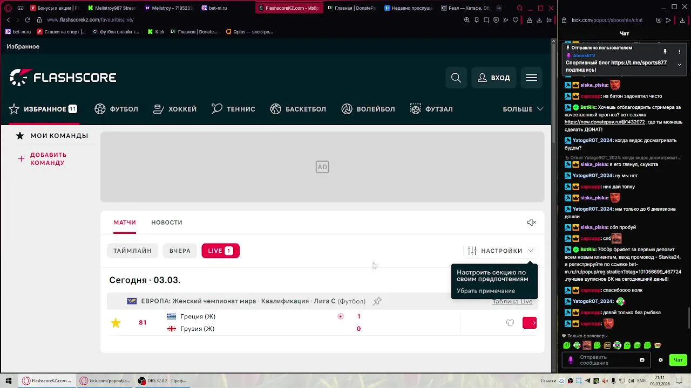
Task: Open a new browser tab
Action: (x=499, y=8)
